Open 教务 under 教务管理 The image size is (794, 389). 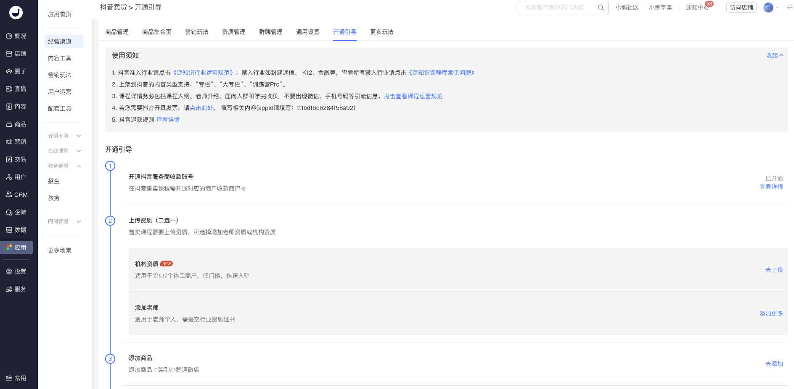(54, 198)
